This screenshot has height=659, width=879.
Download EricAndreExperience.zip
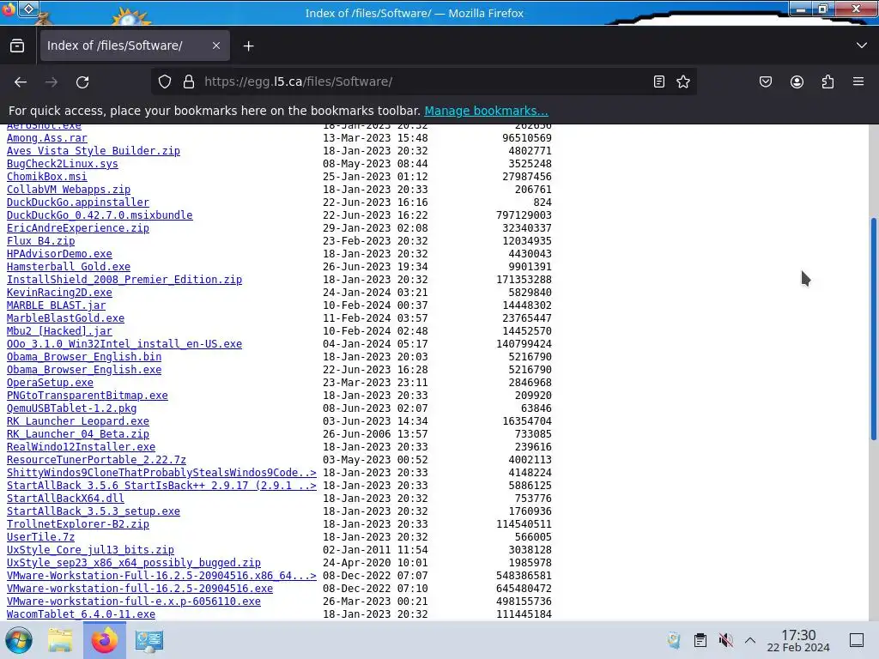pyautogui.click(x=78, y=228)
